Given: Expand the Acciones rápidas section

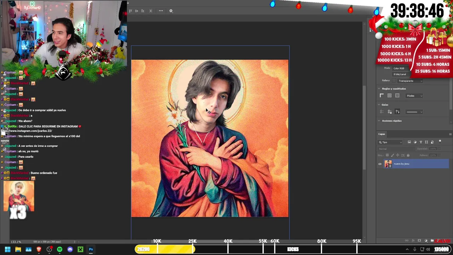Looking at the screenshot, I should 379,121.
